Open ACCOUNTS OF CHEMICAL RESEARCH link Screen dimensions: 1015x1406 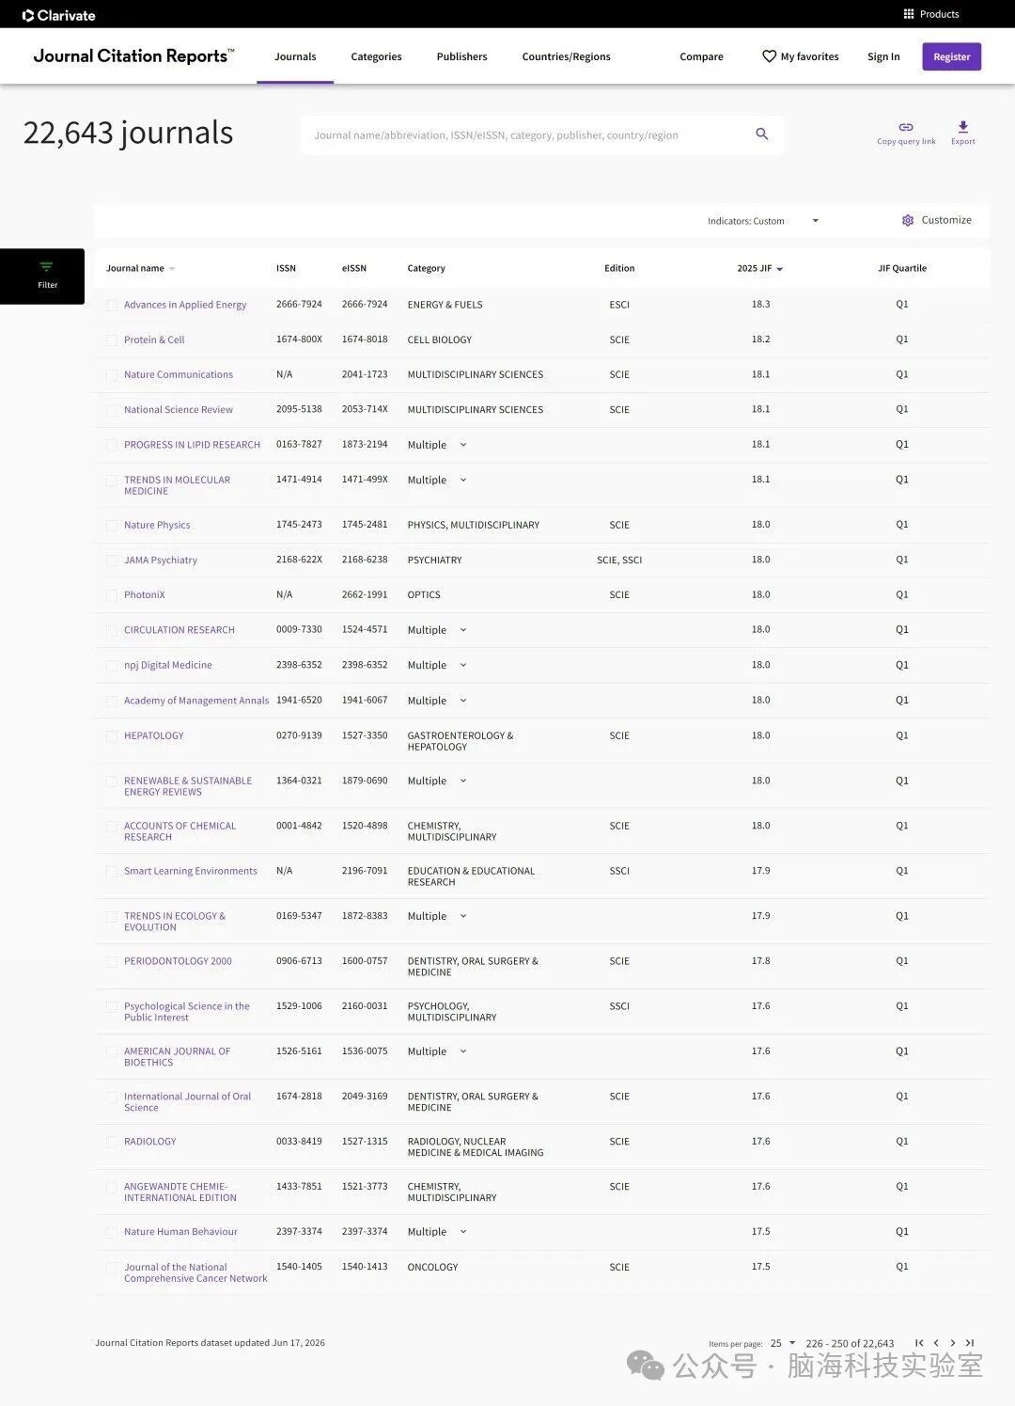(180, 831)
